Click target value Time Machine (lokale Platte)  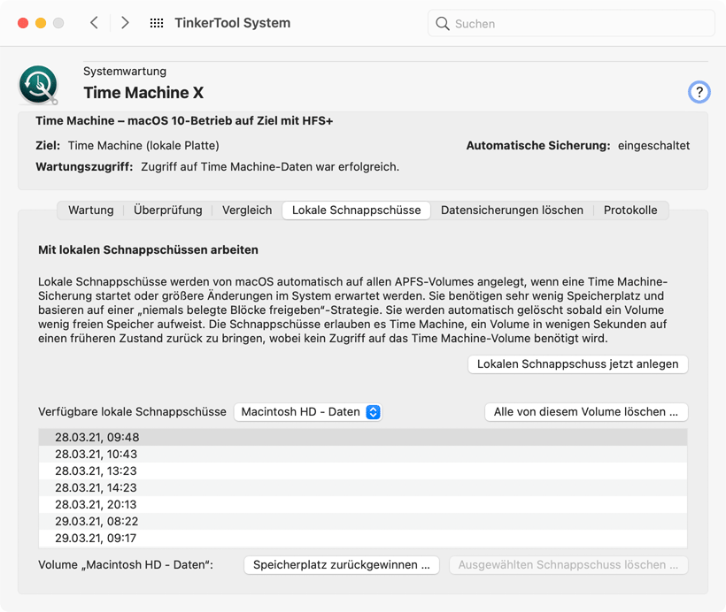coord(143,145)
